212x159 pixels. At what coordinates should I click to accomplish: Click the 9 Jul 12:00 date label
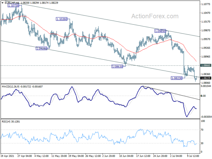193,156
